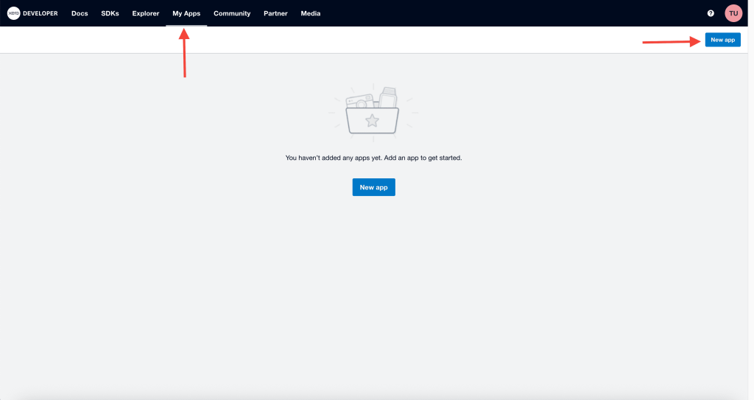Go to the SDKs page
The height and width of the screenshot is (400, 754).
tap(110, 13)
